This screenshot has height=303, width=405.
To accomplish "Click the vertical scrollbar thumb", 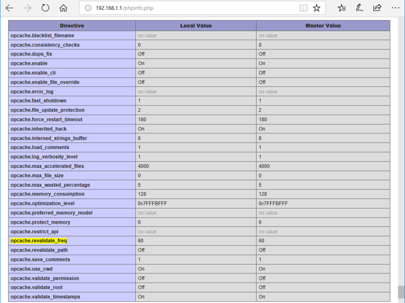I will tap(401, 292).
